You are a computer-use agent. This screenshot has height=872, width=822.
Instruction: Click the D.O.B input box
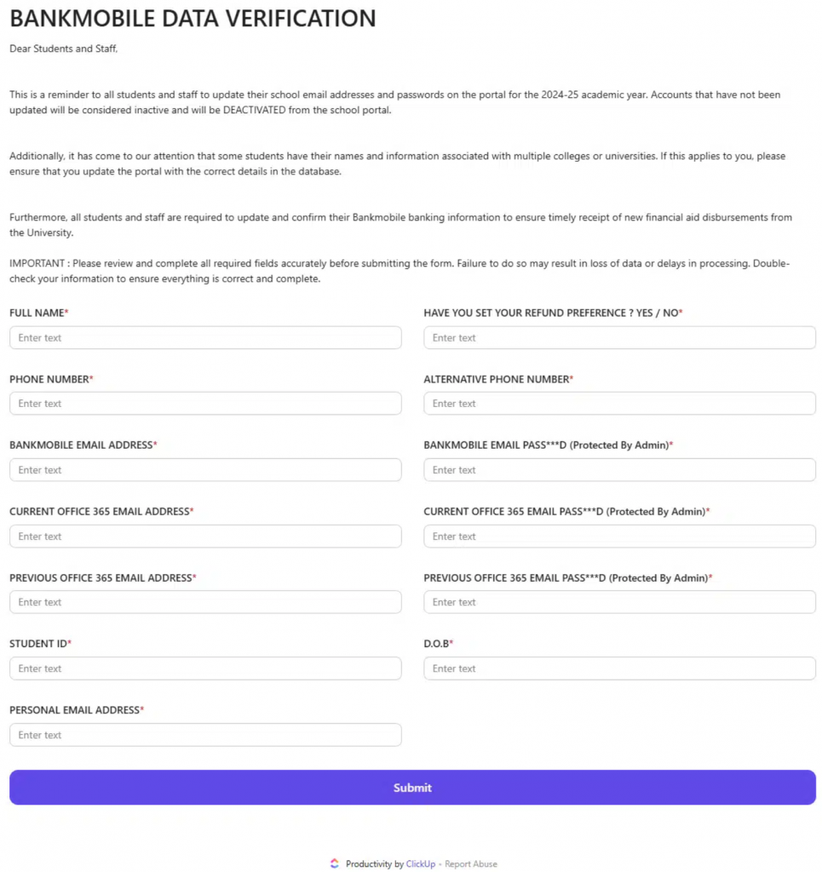pyautogui.click(x=618, y=668)
